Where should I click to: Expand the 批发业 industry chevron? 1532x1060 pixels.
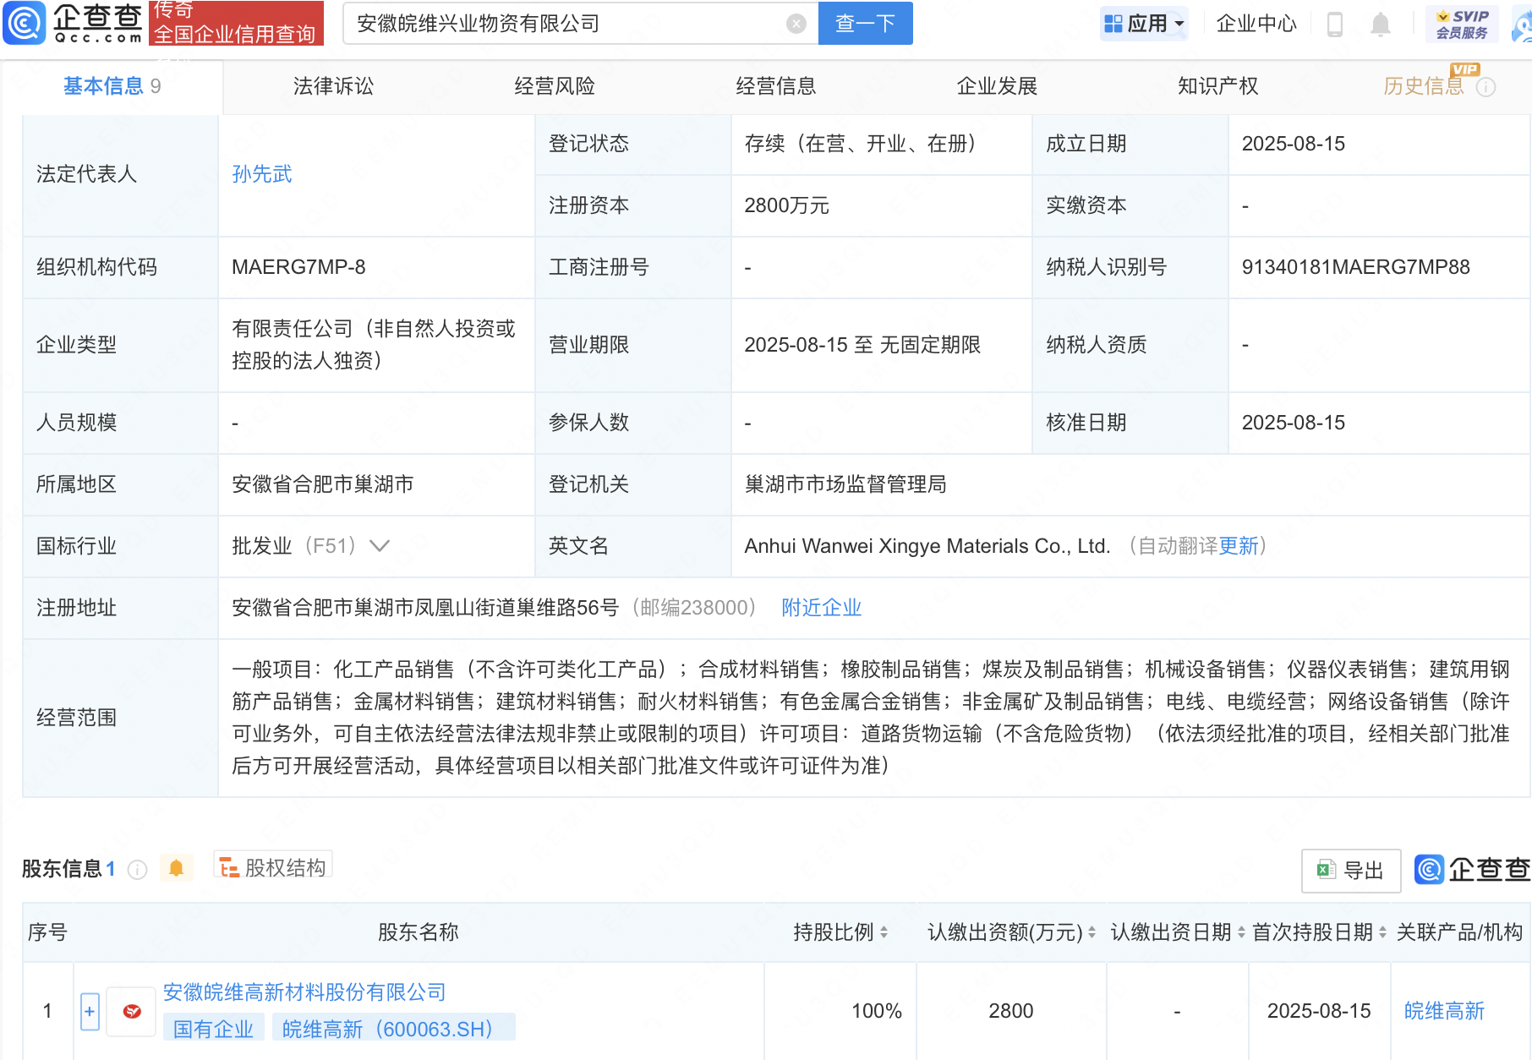tap(380, 546)
